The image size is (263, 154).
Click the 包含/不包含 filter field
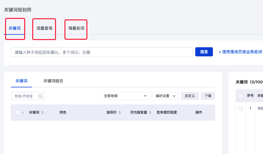tap(28, 96)
